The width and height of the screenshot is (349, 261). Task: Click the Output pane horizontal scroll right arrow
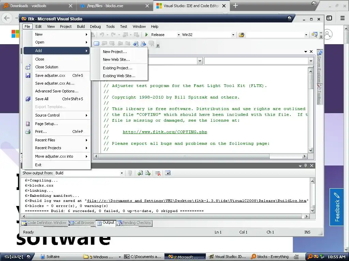click(306, 216)
